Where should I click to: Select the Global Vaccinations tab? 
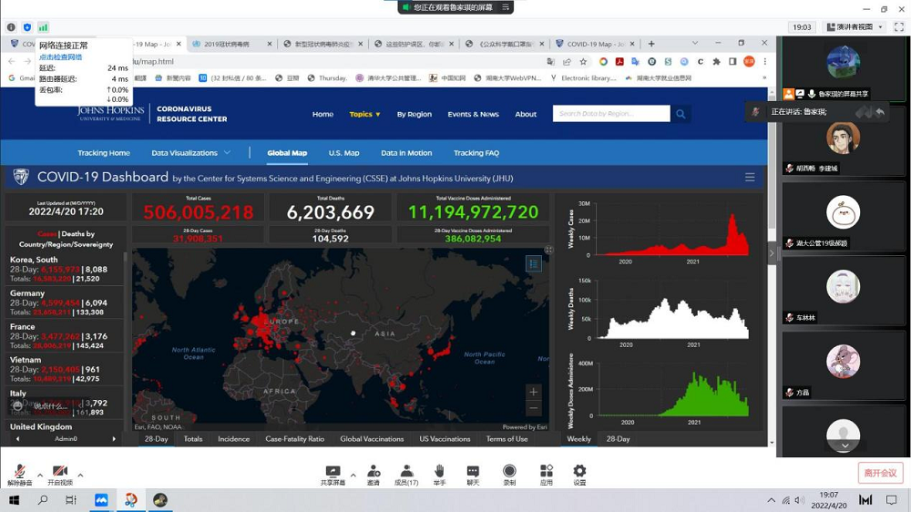pyautogui.click(x=372, y=439)
